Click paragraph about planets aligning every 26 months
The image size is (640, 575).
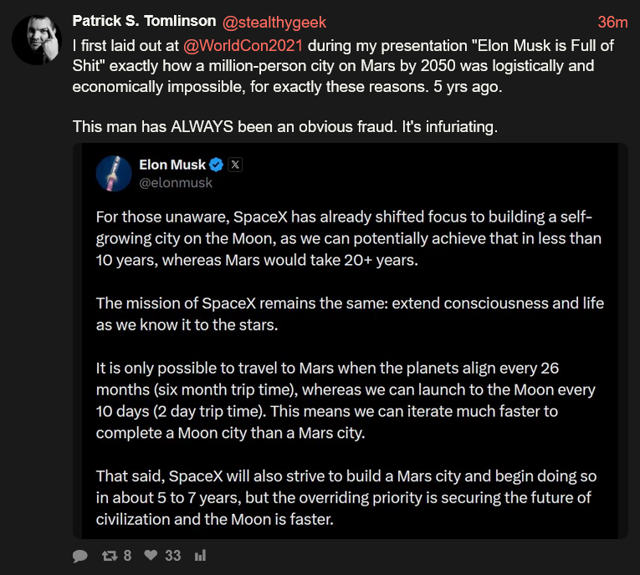coord(346,400)
